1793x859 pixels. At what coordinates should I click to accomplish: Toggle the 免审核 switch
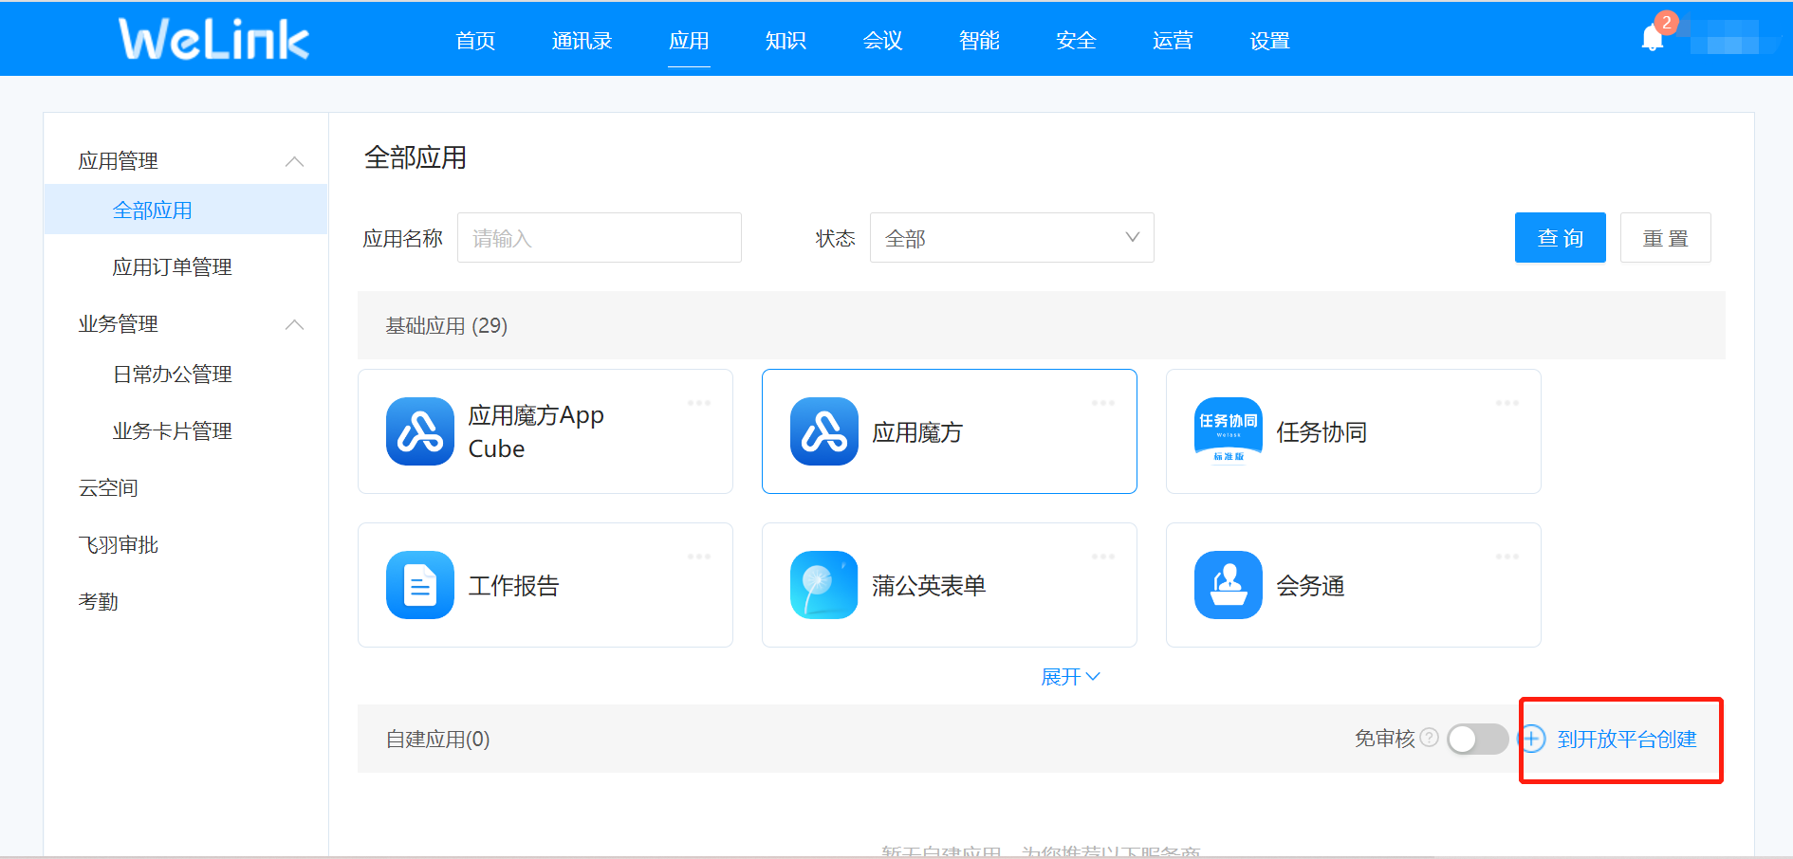pyautogui.click(x=1476, y=739)
